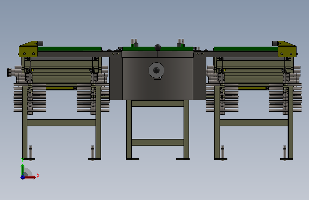Select the gray motor beside the right yellow bracket
Image resolution: width=309 pixels, height=200 pixels.
pos(275,43)
